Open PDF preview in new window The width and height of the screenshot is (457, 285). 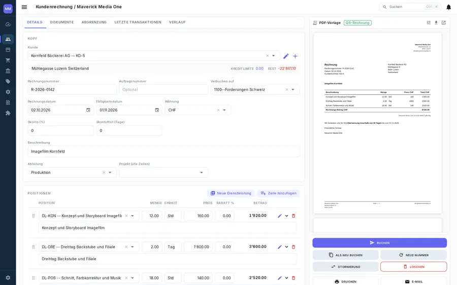(x=444, y=23)
